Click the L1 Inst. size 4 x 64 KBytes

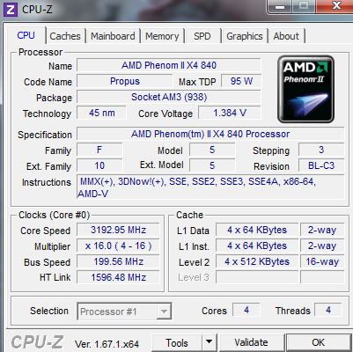click(257, 246)
